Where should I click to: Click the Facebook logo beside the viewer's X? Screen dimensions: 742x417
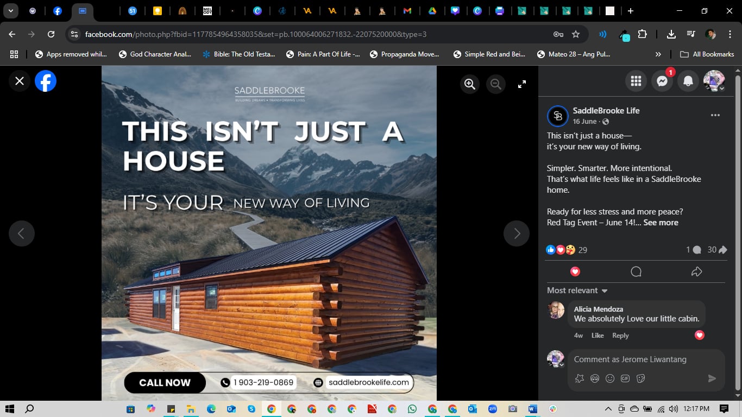(x=46, y=81)
